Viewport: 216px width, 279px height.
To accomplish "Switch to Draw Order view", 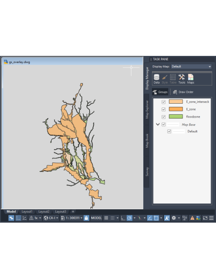I will pyautogui.click(x=183, y=92).
